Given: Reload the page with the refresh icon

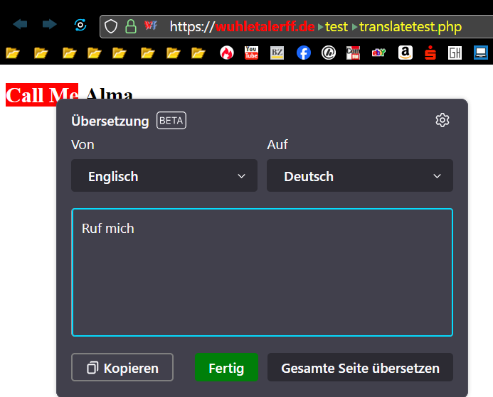Looking at the screenshot, I should click(80, 25).
